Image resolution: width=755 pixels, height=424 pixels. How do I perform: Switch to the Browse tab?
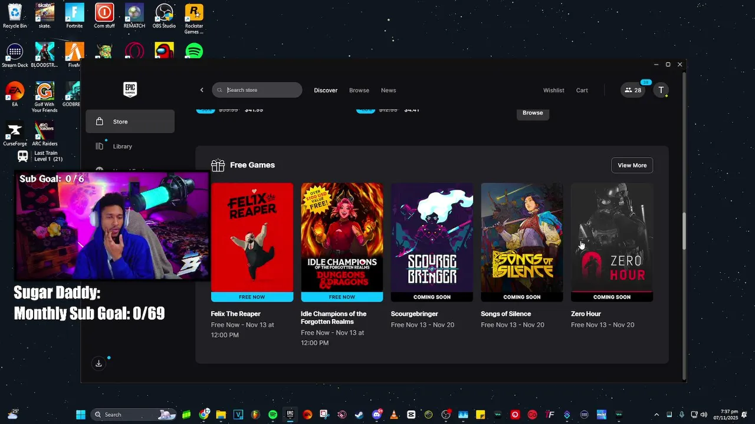[359, 90]
